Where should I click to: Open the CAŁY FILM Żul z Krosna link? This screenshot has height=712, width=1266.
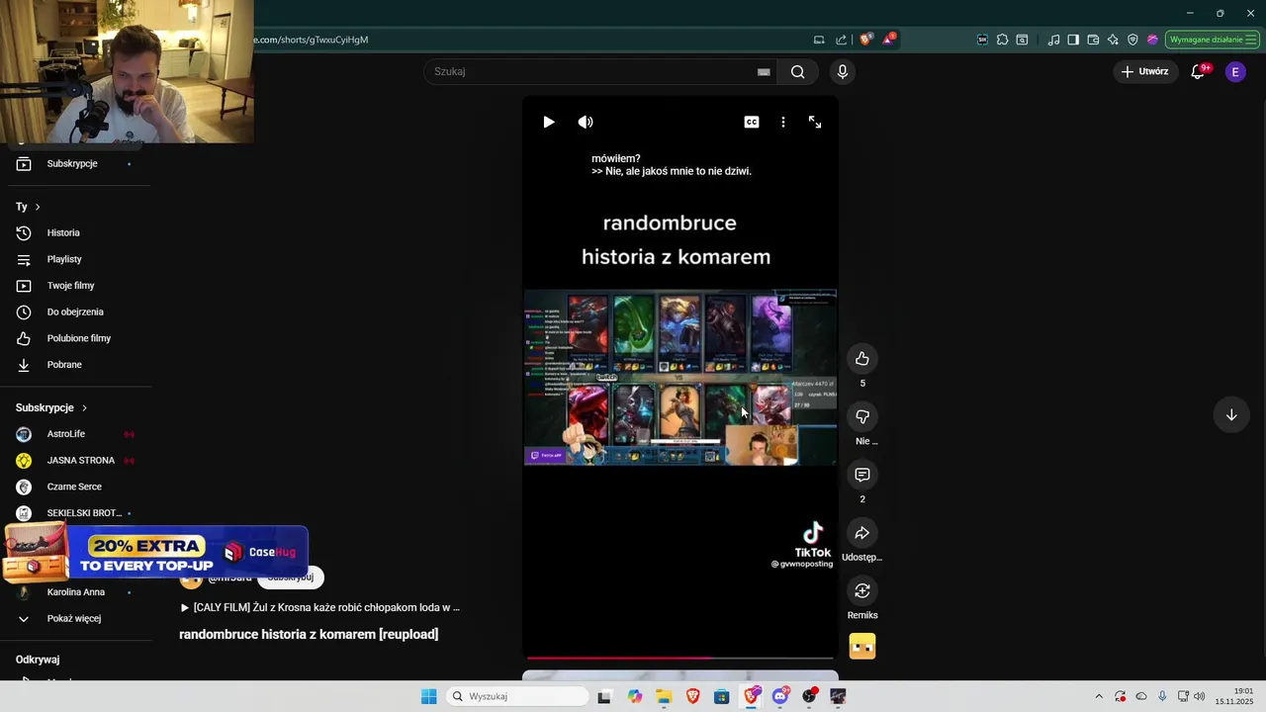pos(319,607)
